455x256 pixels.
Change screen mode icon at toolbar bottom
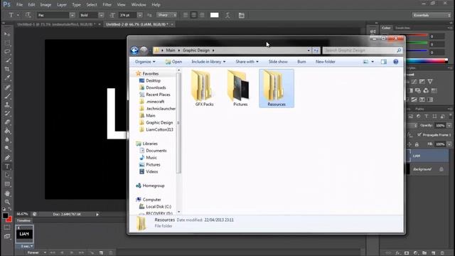pos(7,237)
